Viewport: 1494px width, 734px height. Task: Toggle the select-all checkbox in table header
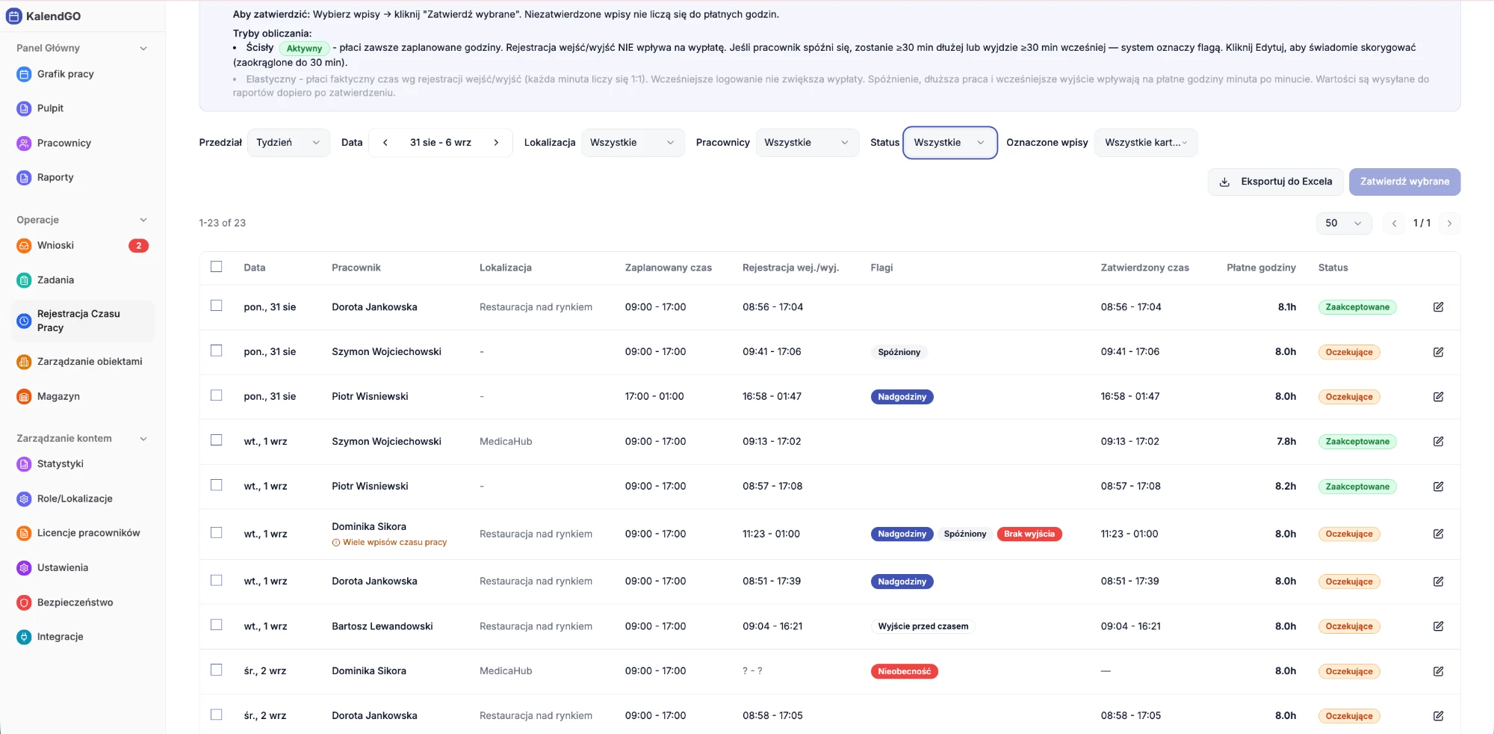pyautogui.click(x=217, y=267)
